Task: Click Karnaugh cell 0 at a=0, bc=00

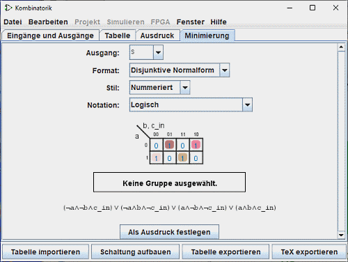Action: [156, 146]
